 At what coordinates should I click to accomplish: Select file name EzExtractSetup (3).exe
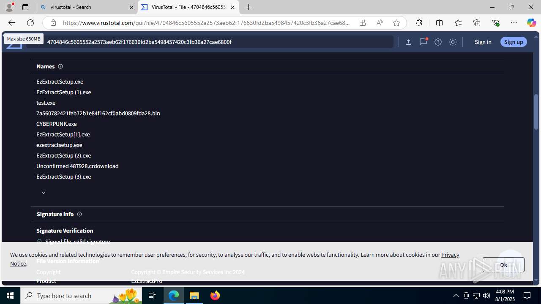pyautogui.click(x=63, y=176)
